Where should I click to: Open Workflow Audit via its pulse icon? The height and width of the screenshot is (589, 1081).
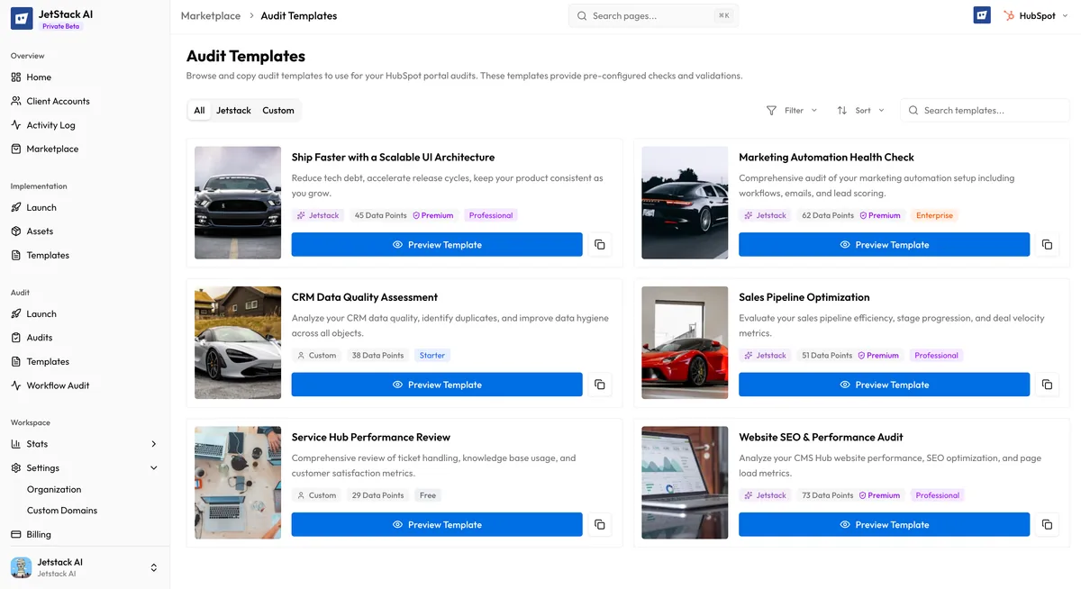(x=18, y=385)
